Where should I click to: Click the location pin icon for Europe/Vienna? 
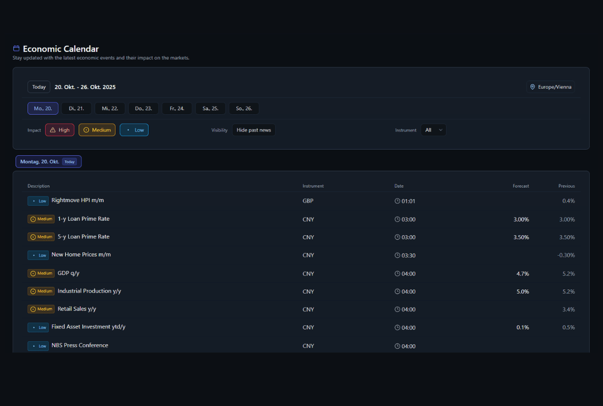coord(533,87)
